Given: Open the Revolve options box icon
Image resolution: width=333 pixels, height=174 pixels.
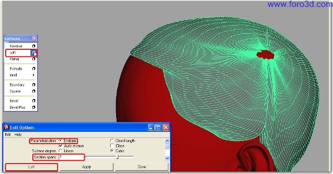Looking at the screenshot, I should tap(34, 46).
